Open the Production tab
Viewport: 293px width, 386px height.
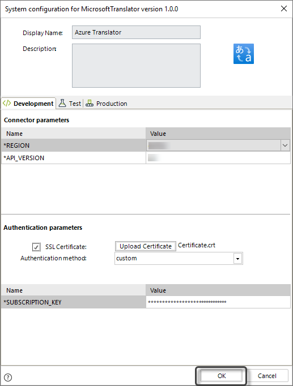pos(107,104)
